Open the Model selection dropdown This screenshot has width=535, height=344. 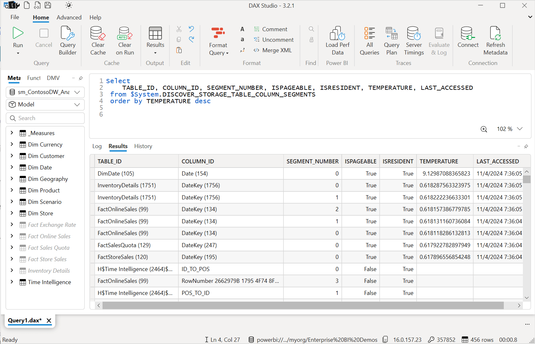pos(45,104)
